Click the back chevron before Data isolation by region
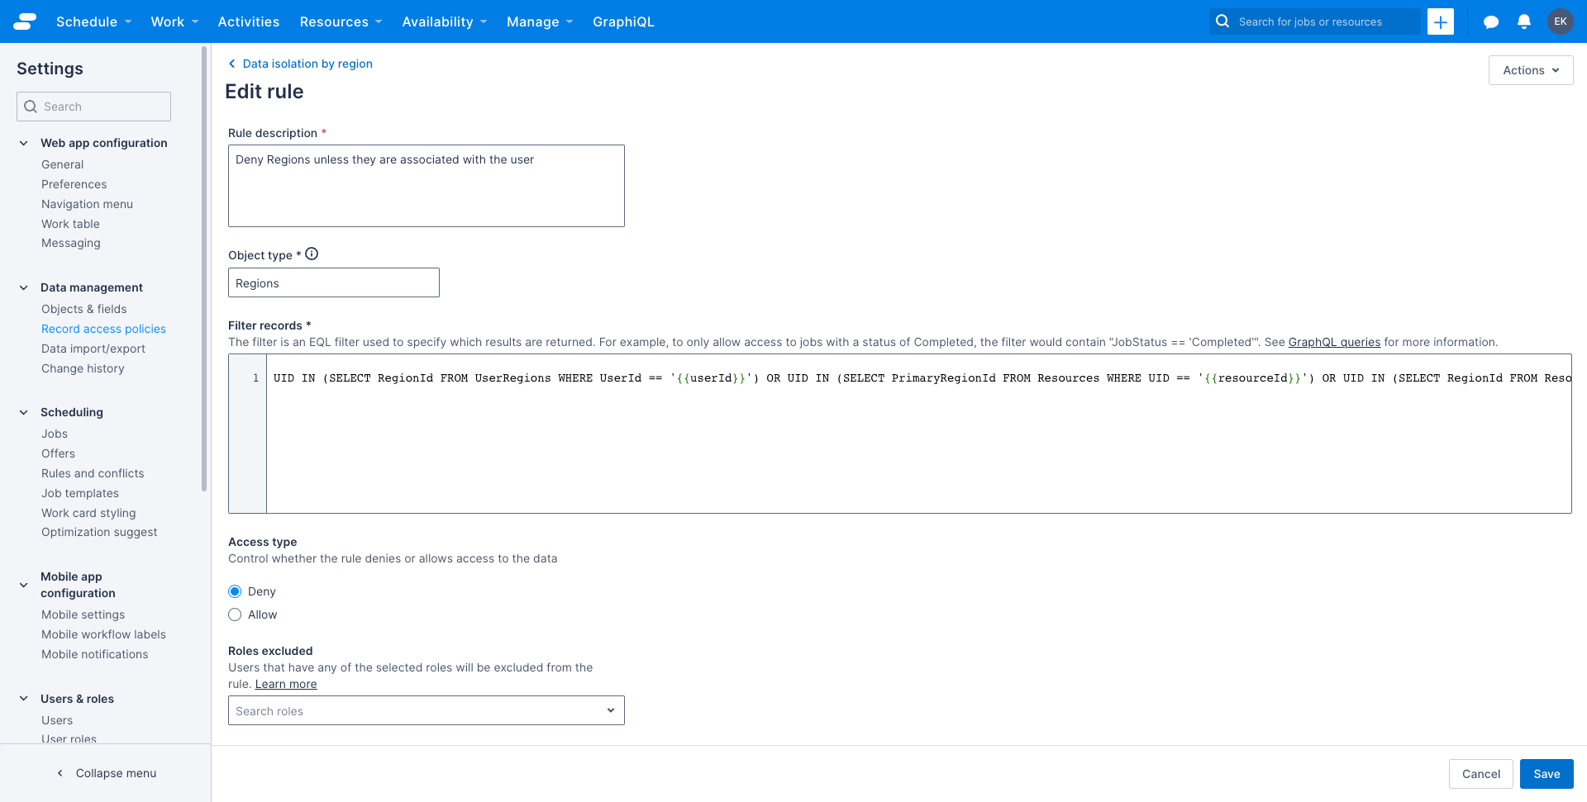Viewport: 1587px width, 802px height. (231, 63)
